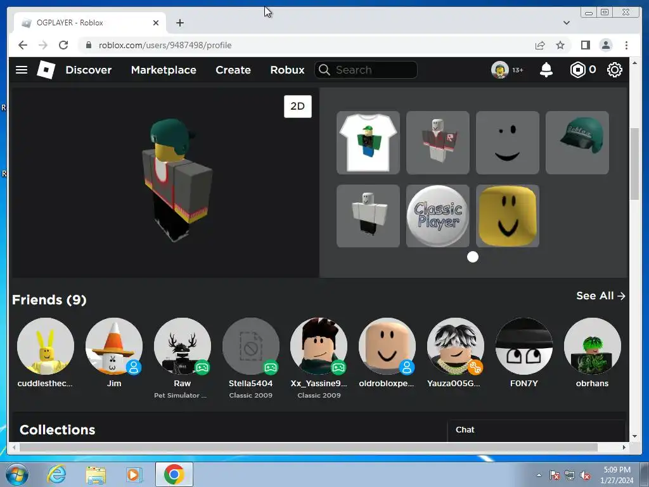Open Chrome profile account icon

click(605, 45)
